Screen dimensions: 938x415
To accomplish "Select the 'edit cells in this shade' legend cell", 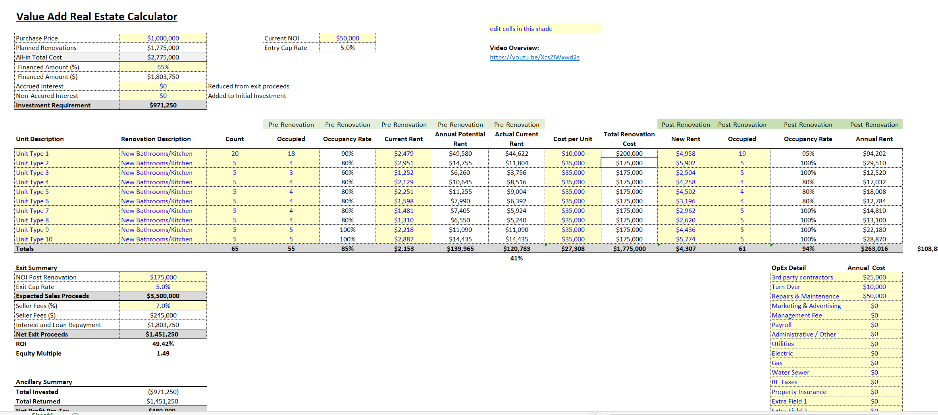I will (545, 29).
